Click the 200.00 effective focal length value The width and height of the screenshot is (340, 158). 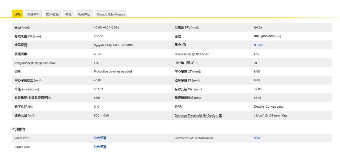point(99,36)
